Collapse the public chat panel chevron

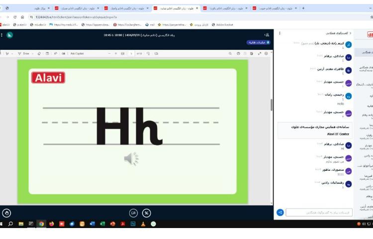350,33
